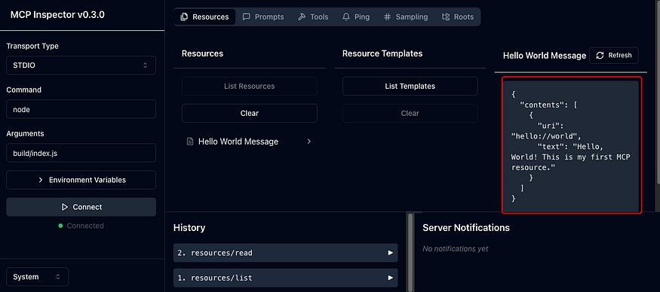660x292 pixels.
Task: Click the Hello World Message file icon
Action: coord(190,141)
